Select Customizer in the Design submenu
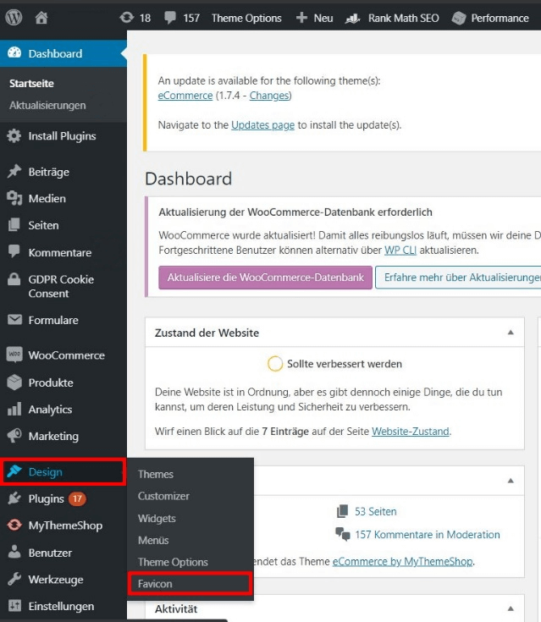This screenshot has height=622, width=541. (x=163, y=496)
